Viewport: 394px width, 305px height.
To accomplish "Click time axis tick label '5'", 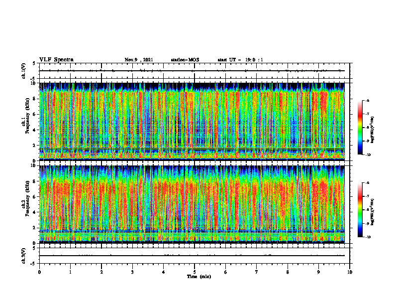I will tap(195, 272).
